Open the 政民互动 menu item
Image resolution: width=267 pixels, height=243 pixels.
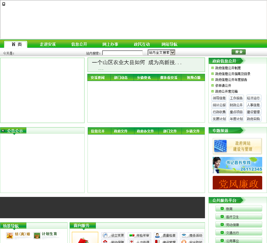pos(142,44)
